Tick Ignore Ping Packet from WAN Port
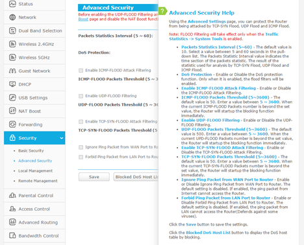 point(81,147)
